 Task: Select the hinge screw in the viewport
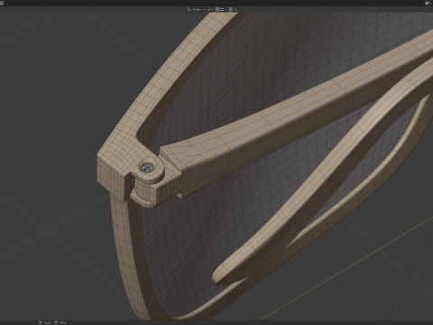(147, 168)
